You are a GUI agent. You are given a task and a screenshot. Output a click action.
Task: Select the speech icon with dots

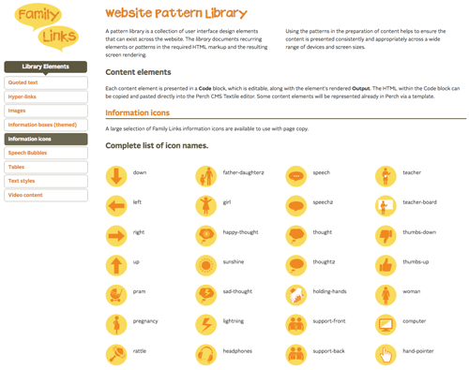pos(296,176)
